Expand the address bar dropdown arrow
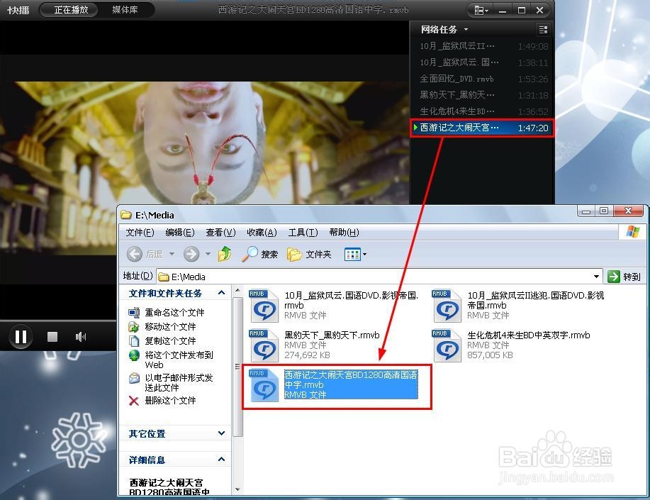The width and height of the screenshot is (650, 500). pos(596,277)
